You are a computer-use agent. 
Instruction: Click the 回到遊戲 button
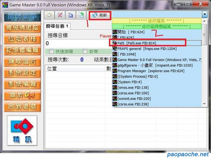click(22, 106)
